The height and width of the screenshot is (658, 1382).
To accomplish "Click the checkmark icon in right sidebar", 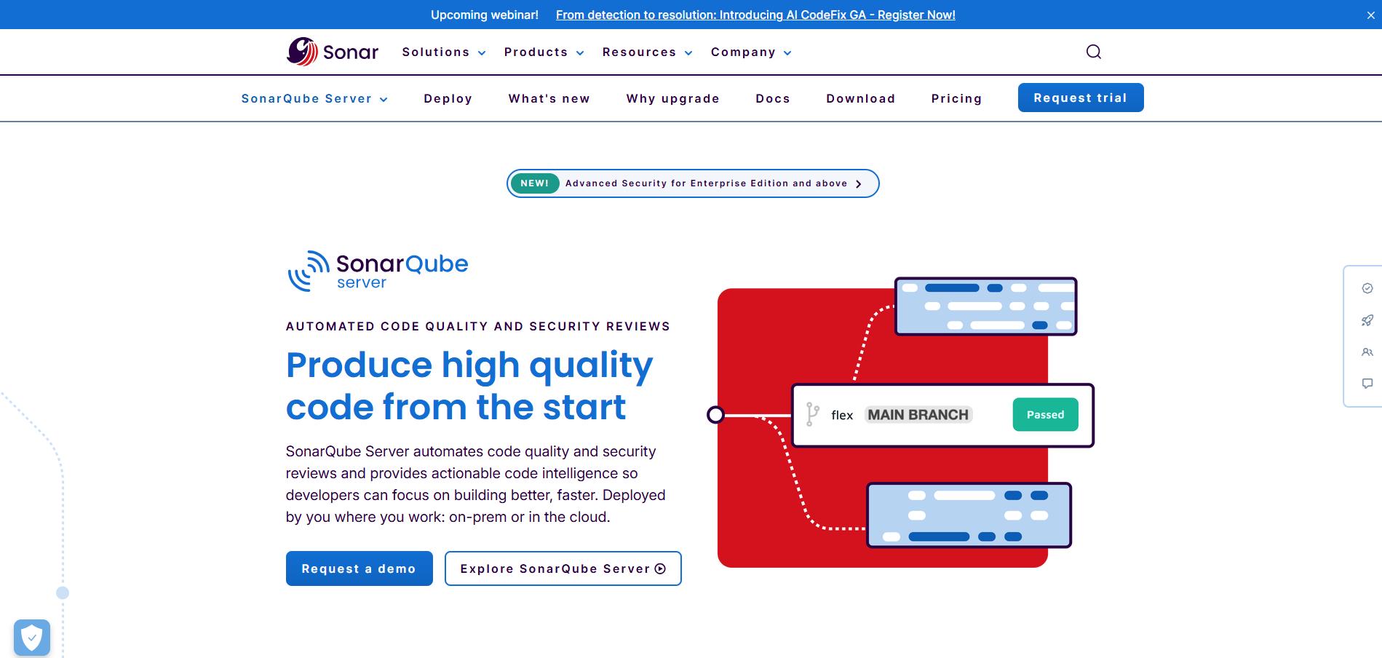I will tap(1367, 288).
